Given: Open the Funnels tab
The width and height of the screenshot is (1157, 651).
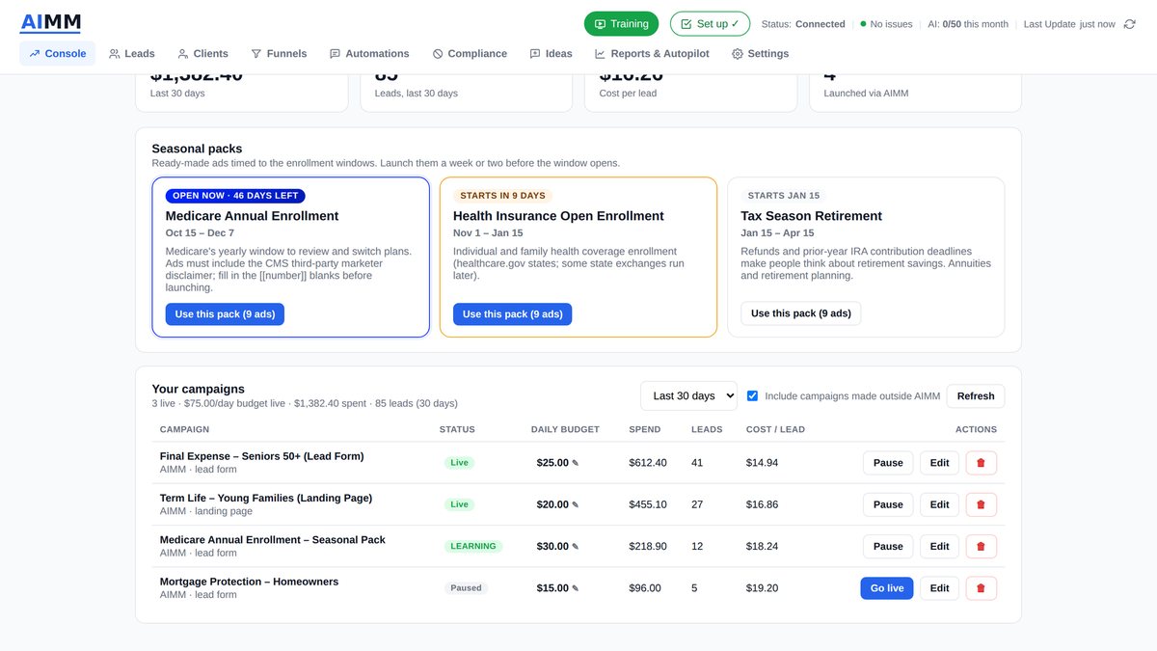Looking at the screenshot, I should click(279, 54).
